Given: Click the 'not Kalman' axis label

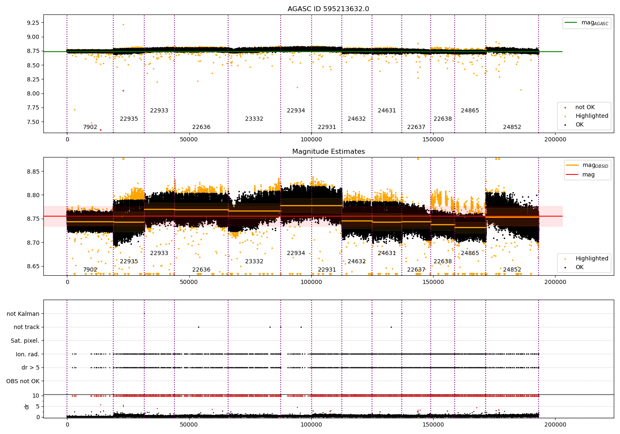Looking at the screenshot, I should [x=23, y=314].
